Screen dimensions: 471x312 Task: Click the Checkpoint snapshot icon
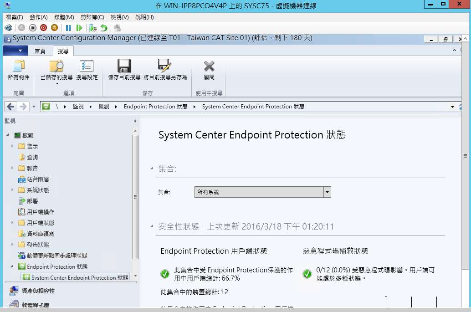click(x=93, y=28)
